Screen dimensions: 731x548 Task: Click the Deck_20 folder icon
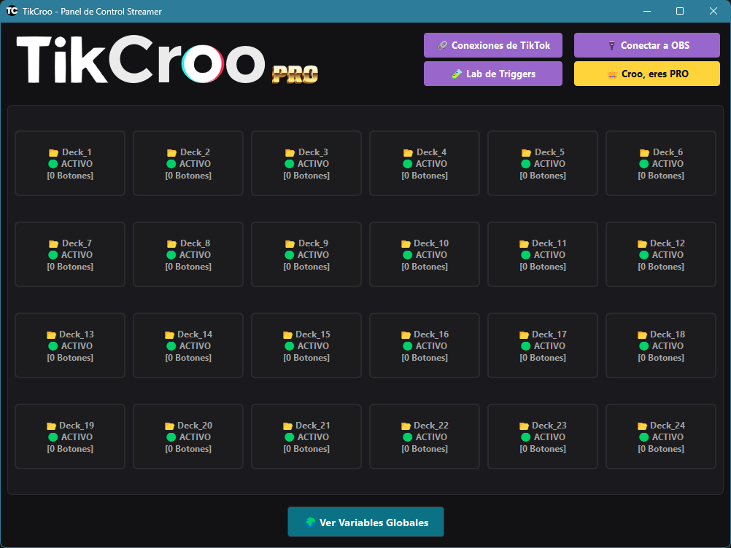(169, 426)
